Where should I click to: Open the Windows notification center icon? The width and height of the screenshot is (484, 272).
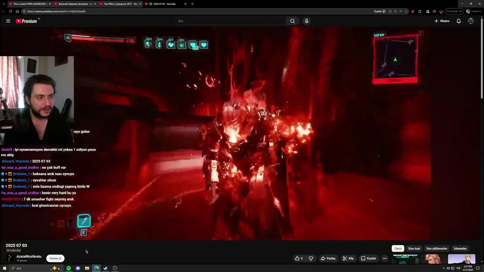coord(478,268)
